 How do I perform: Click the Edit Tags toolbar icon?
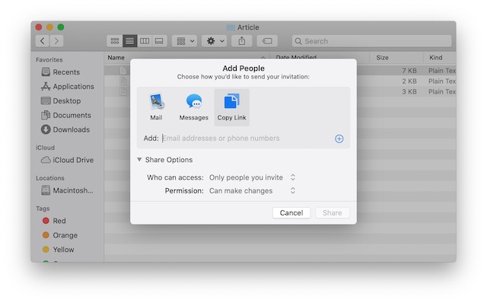click(x=267, y=40)
